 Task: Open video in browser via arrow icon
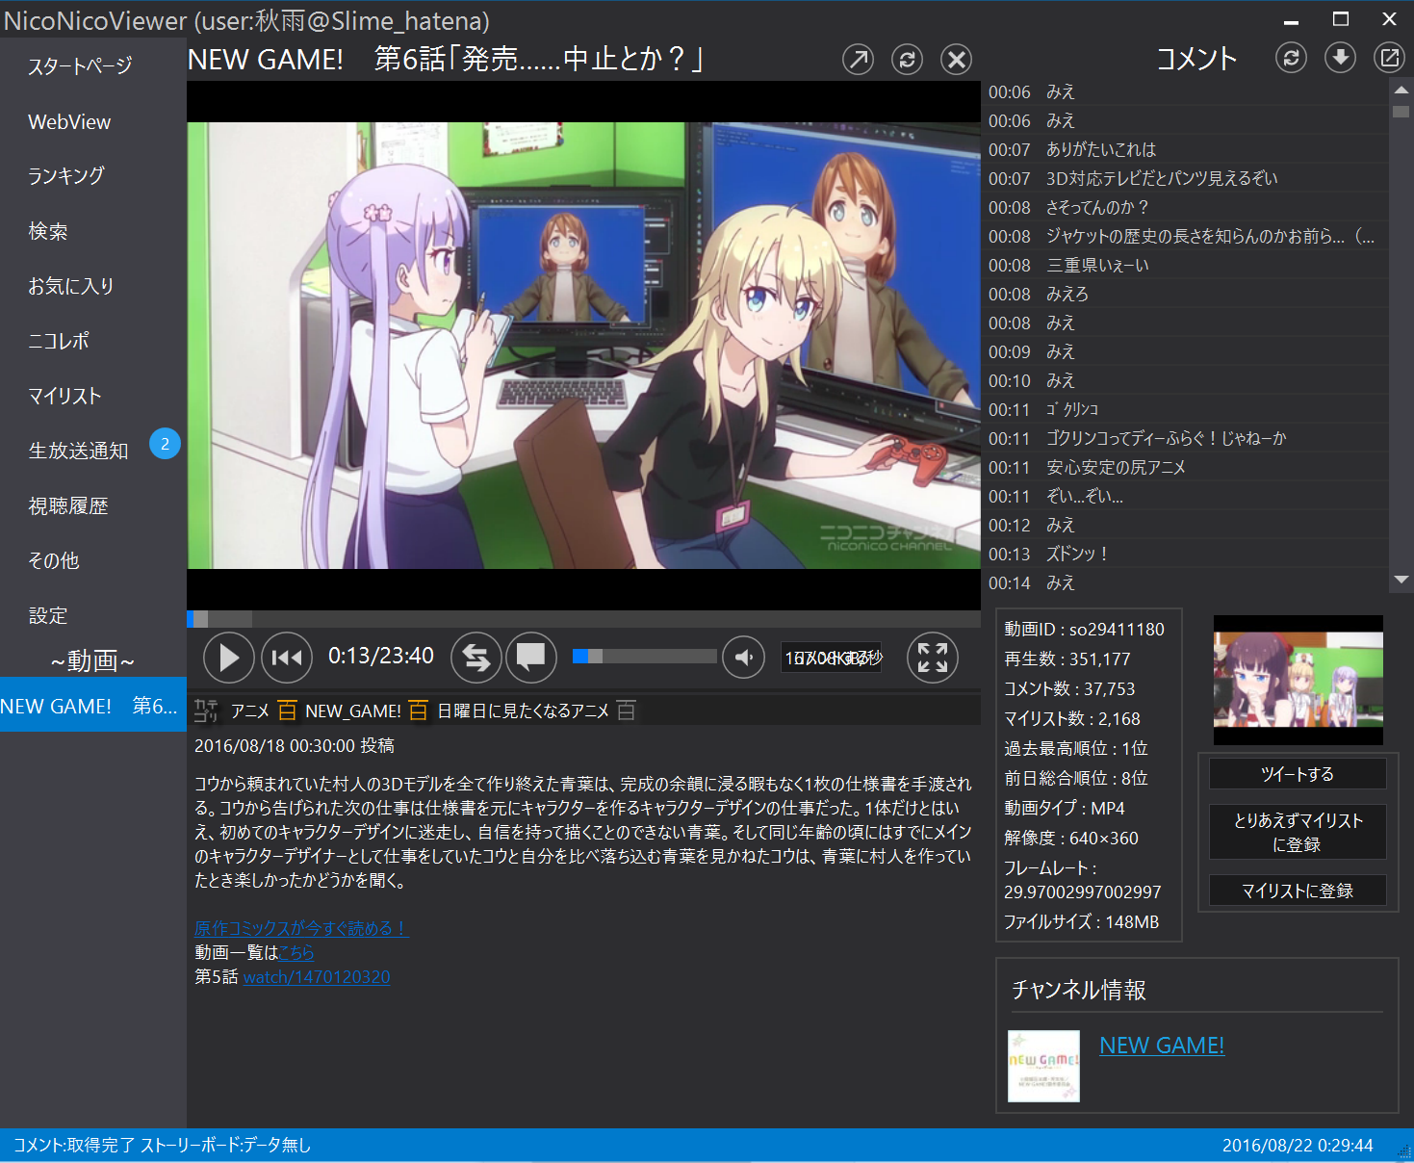pos(858,60)
